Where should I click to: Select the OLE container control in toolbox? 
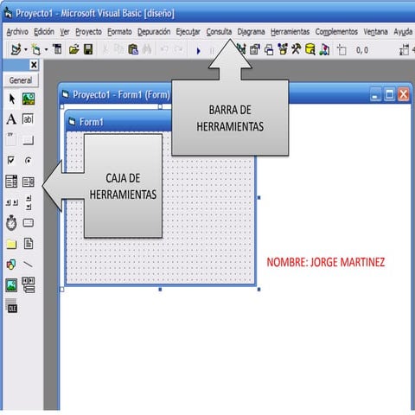(12, 306)
